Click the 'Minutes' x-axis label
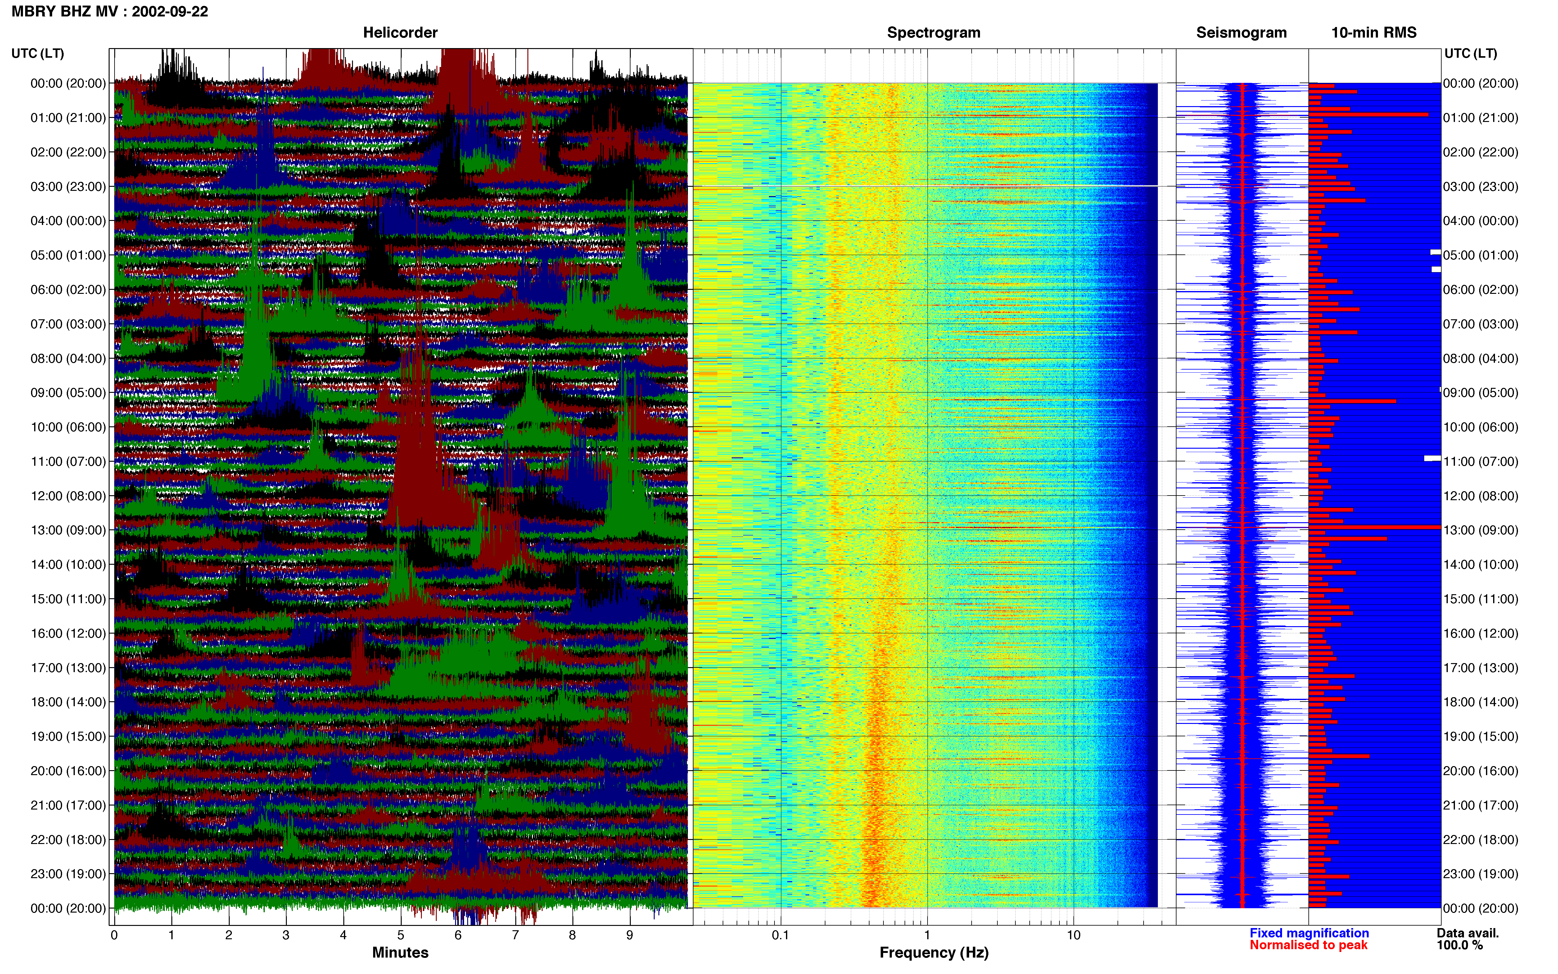1558x974 pixels. point(400,952)
